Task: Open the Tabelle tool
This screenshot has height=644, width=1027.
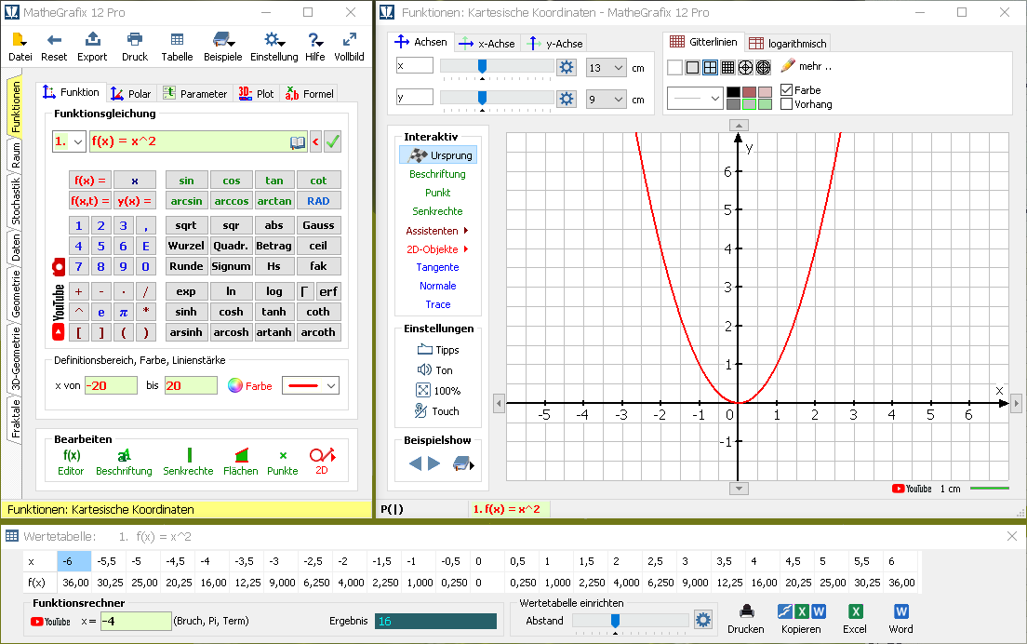Action: pyautogui.click(x=177, y=47)
